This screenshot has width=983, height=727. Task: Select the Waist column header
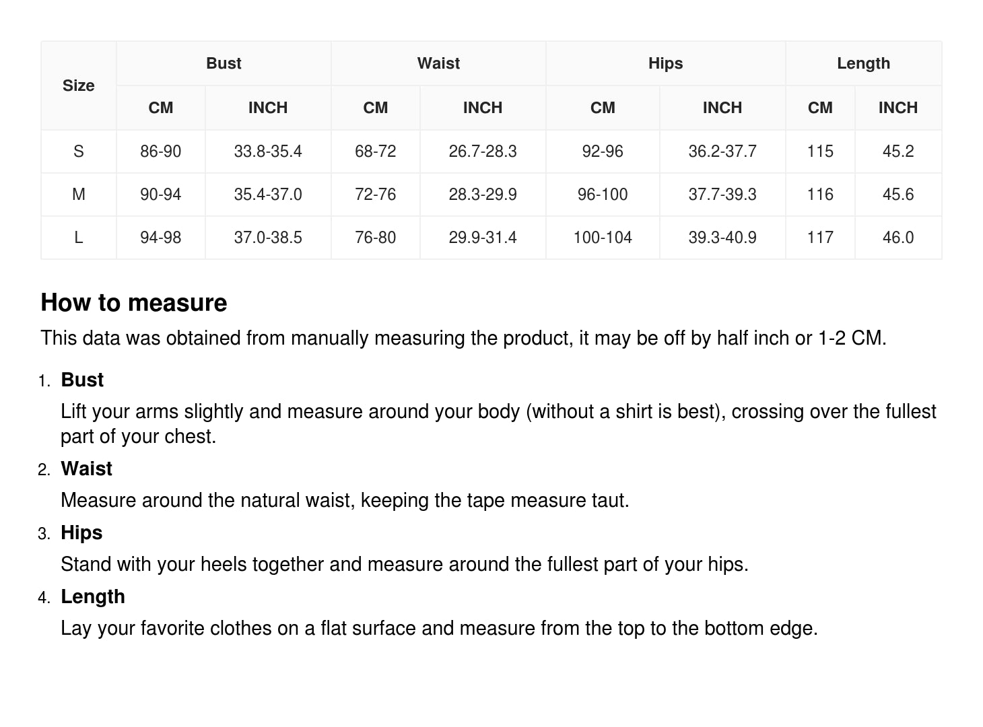(438, 63)
